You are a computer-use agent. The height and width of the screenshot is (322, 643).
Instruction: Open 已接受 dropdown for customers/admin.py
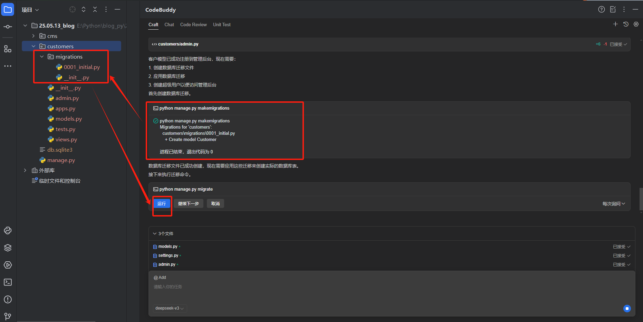618,44
